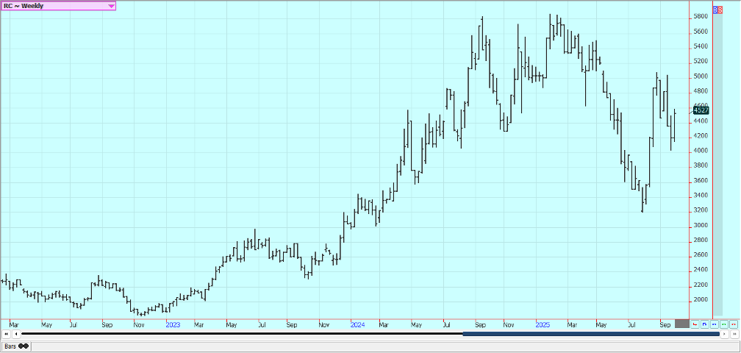Image resolution: width=741 pixels, height=353 pixels.
Task: Click the green dash icon at bottom right
Action: coord(723,324)
